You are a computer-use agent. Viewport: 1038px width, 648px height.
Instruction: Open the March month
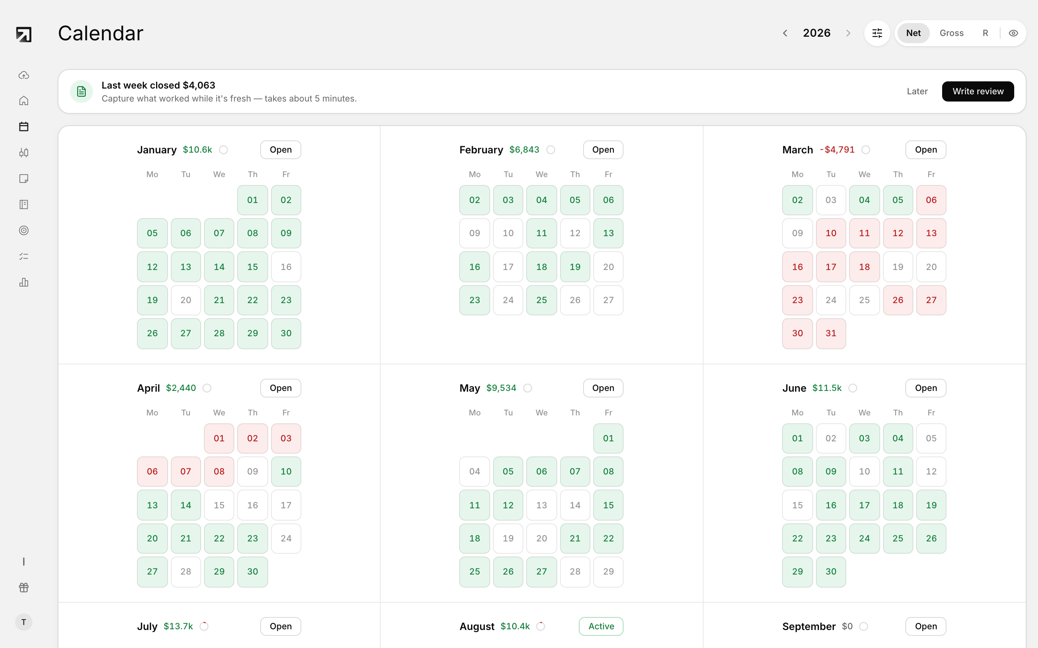coord(926,149)
